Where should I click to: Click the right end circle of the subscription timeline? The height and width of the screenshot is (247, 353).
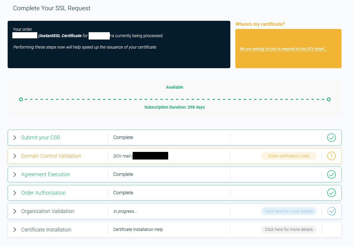pos(329,99)
